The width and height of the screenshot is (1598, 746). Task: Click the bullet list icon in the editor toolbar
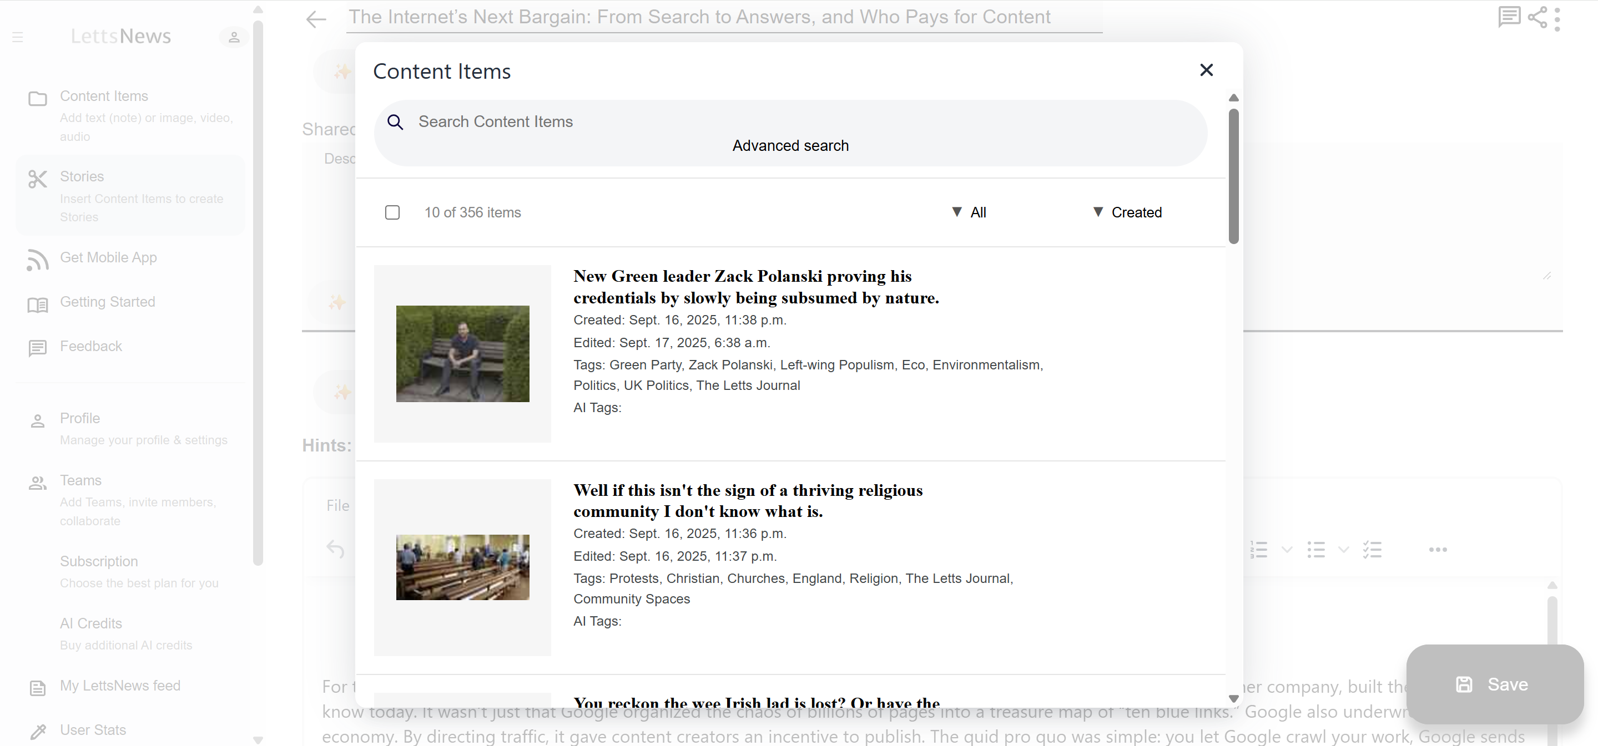click(x=1315, y=550)
